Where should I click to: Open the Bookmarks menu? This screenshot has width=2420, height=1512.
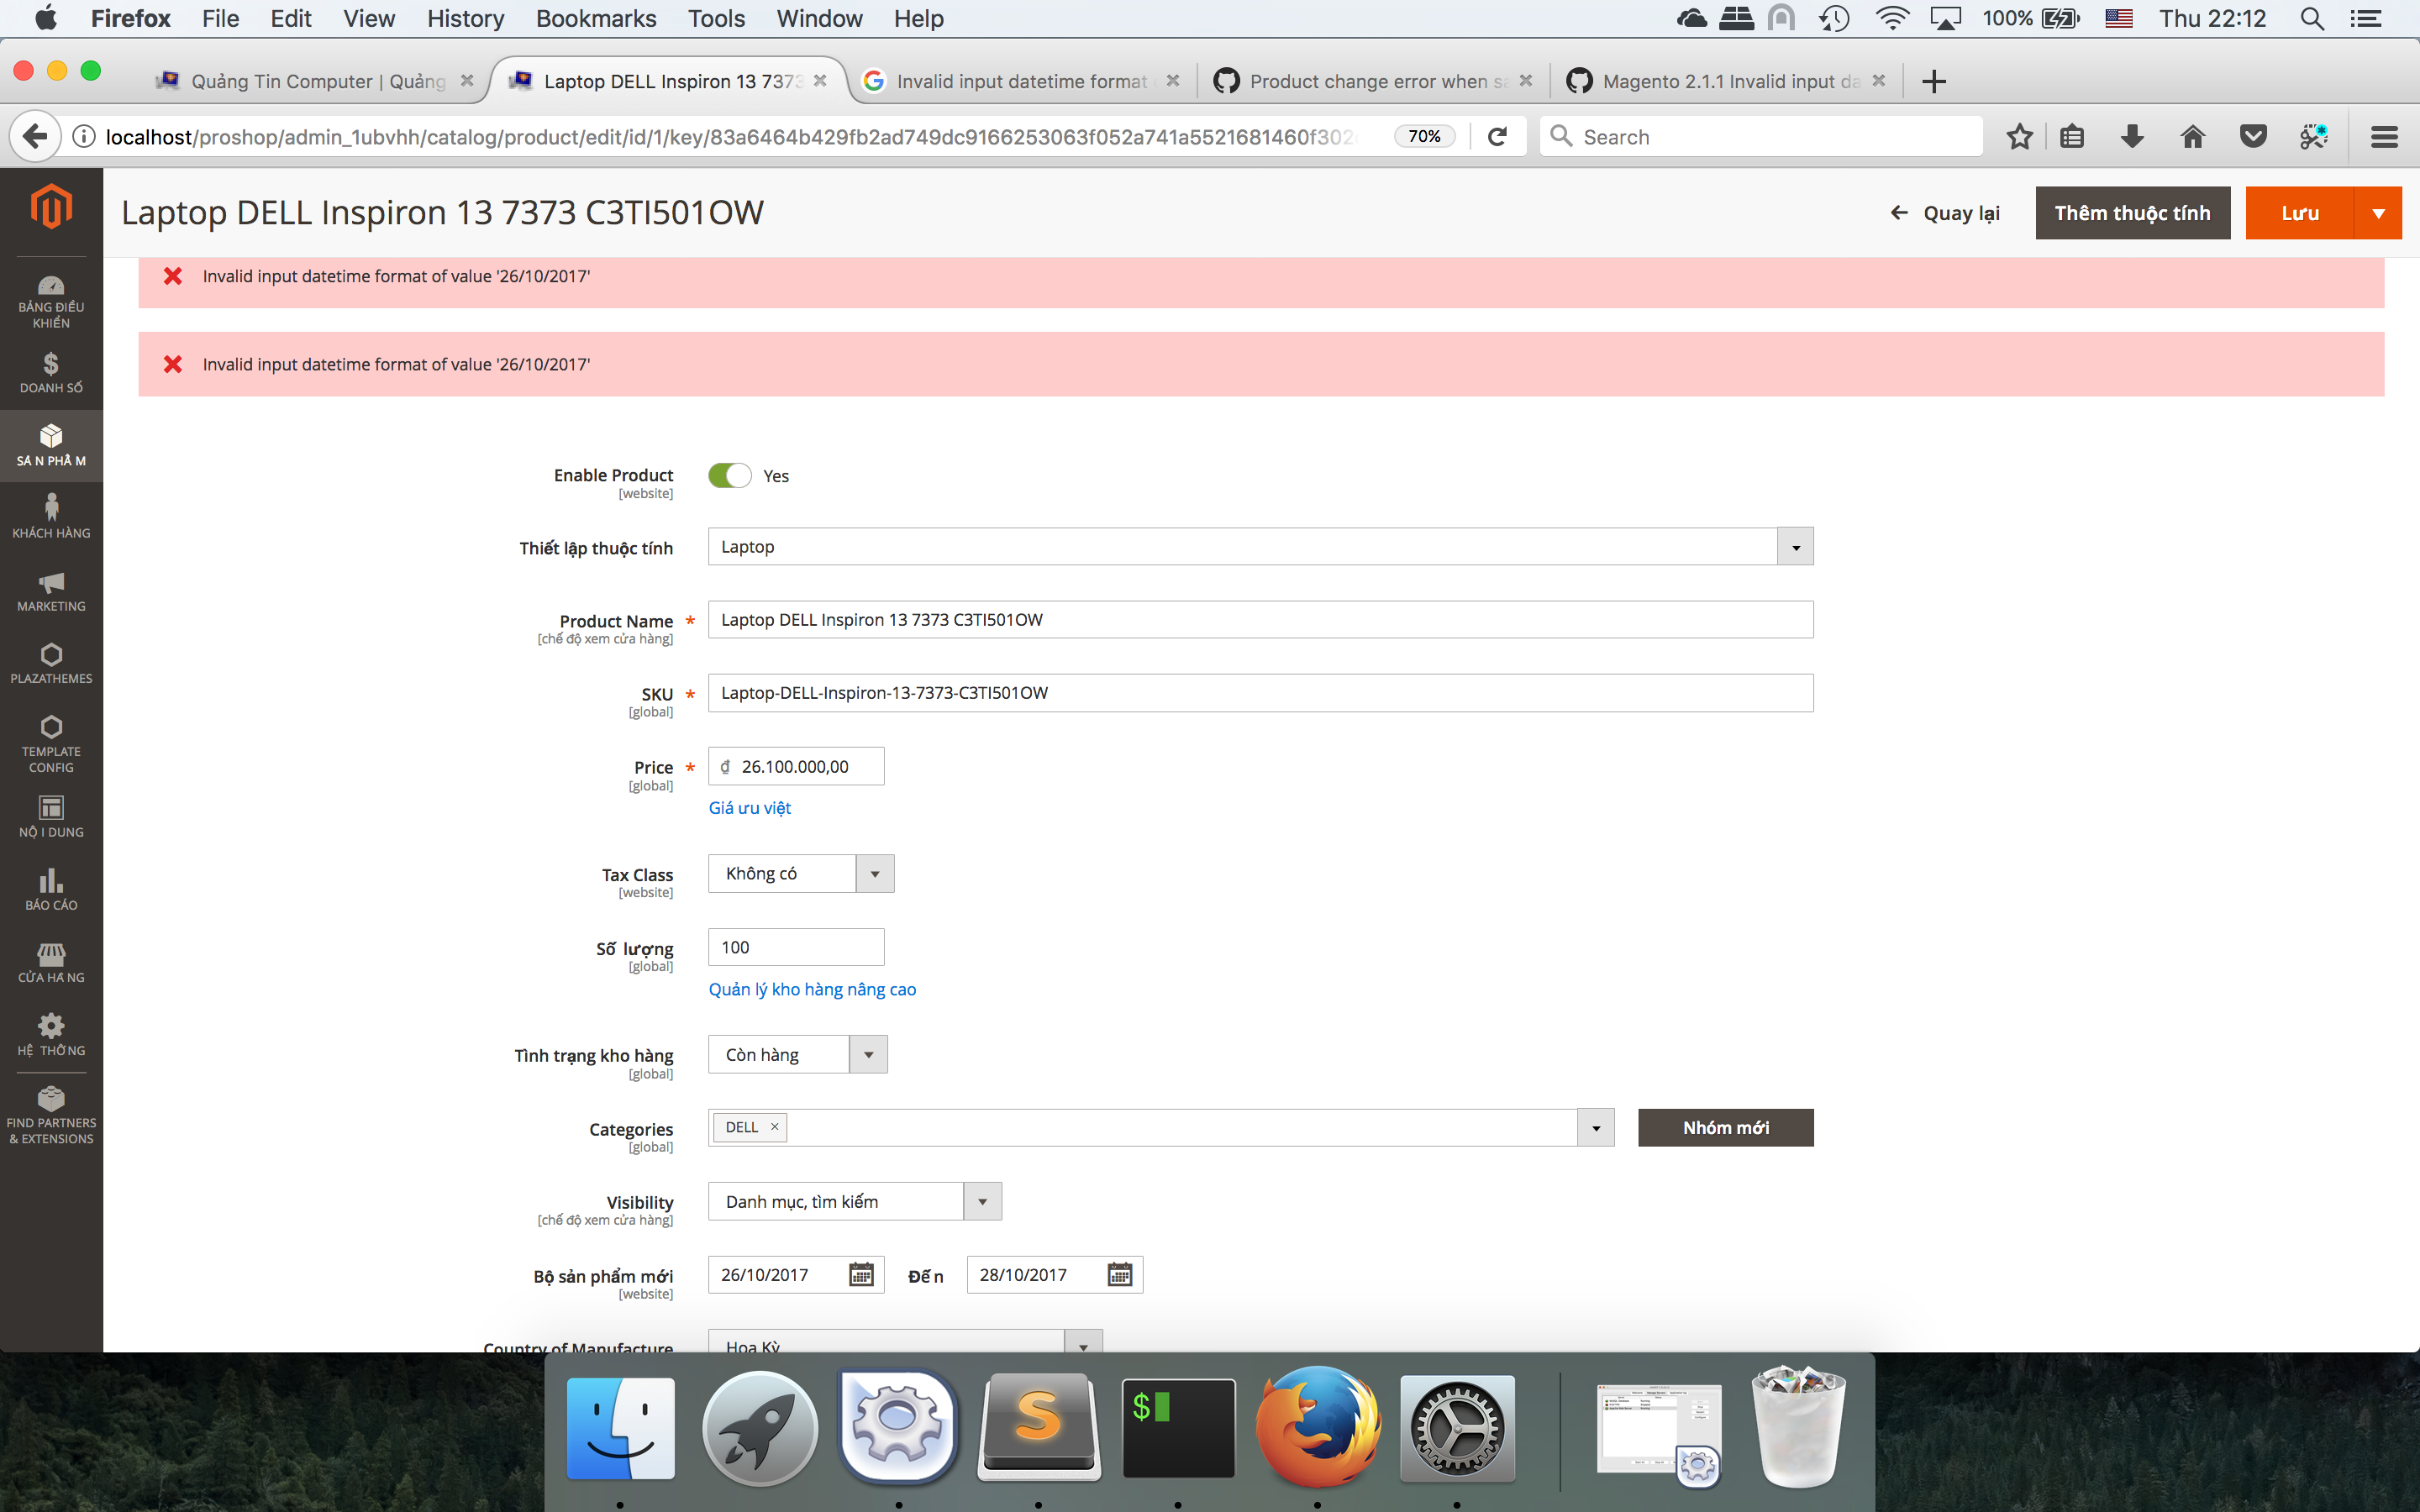(x=596, y=18)
